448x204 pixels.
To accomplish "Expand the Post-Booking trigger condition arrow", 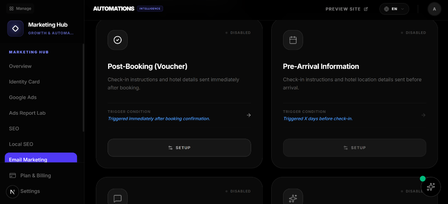I will (248, 115).
